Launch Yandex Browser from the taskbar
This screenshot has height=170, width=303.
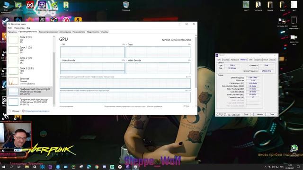pyautogui.click(x=120, y=167)
